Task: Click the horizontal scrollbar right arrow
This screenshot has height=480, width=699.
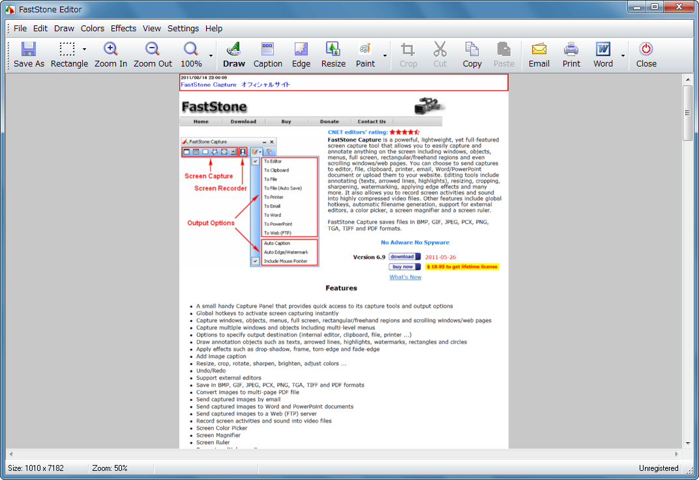Action: [677, 454]
